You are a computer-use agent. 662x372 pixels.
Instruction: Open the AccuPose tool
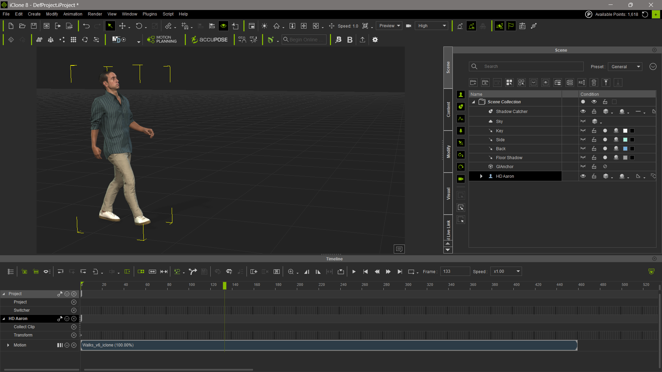(x=209, y=40)
